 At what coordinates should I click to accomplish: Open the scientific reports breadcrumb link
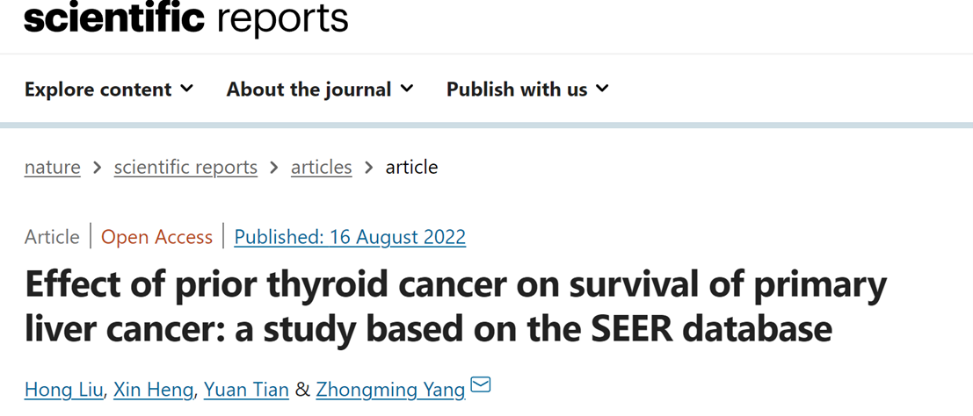[x=185, y=167]
